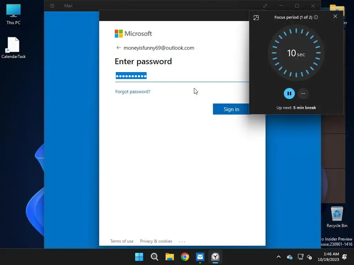
Task: Select the CalendarTask desktop shortcut
Action: pos(13,48)
